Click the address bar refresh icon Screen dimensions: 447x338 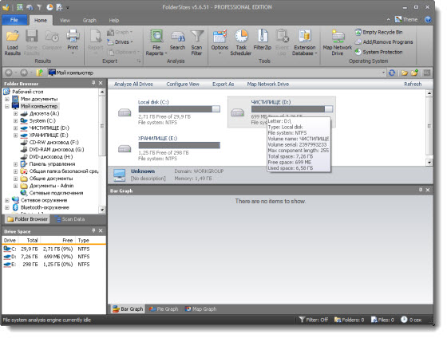pyautogui.click(x=392, y=73)
